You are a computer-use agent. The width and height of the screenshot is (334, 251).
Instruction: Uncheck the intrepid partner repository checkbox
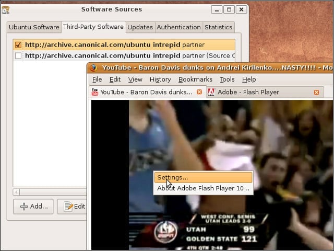(x=18, y=45)
